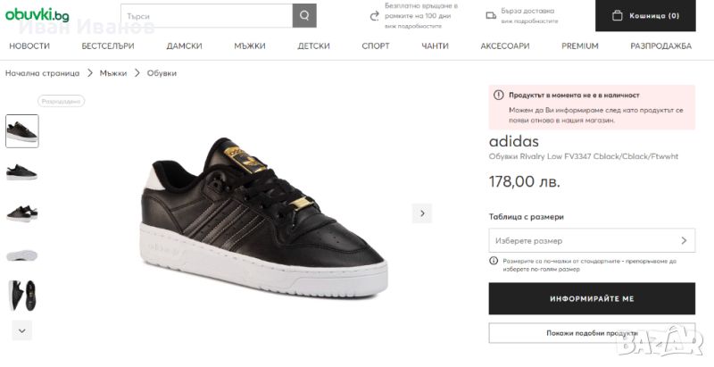Show next product image arrow
Image resolution: width=714 pixels, height=367 pixels.
(x=422, y=213)
